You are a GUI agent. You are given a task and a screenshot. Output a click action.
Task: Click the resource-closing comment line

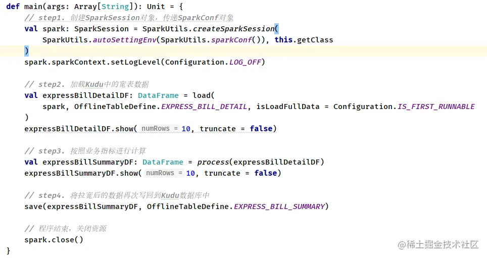pyautogui.click(x=65, y=229)
